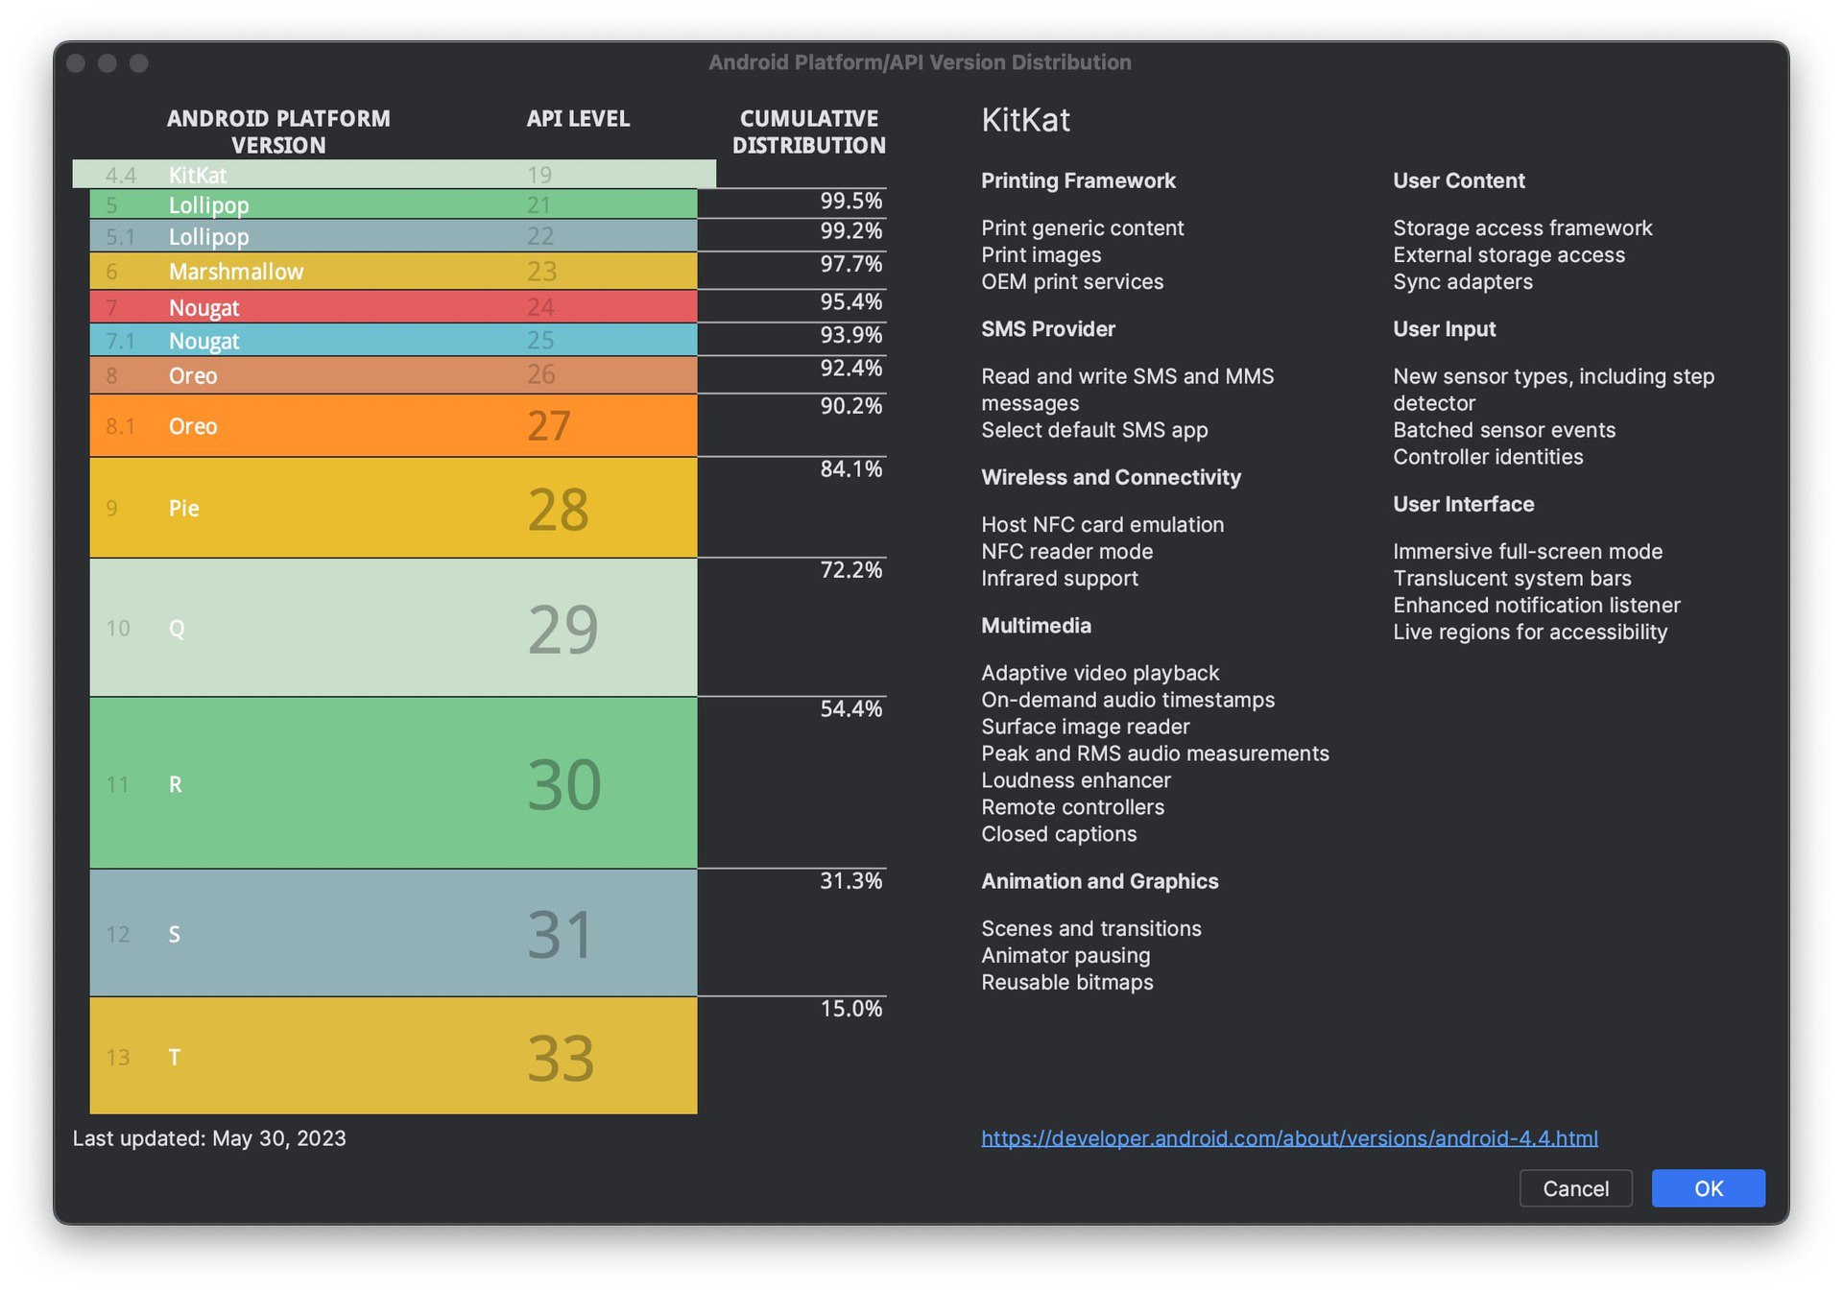The height and width of the screenshot is (1291, 1843).
Task: Click the API Level column header
Action: pyautogui.click(x=578, y=119)
